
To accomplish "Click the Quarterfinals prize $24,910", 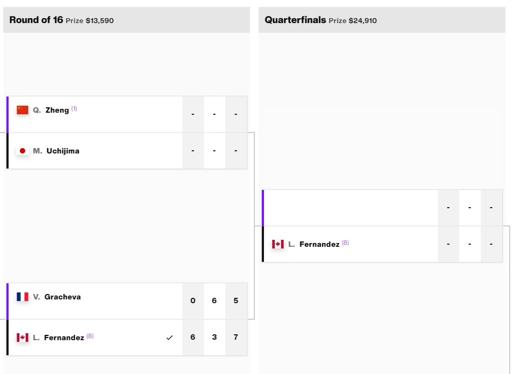I will [x=362, y=21].
